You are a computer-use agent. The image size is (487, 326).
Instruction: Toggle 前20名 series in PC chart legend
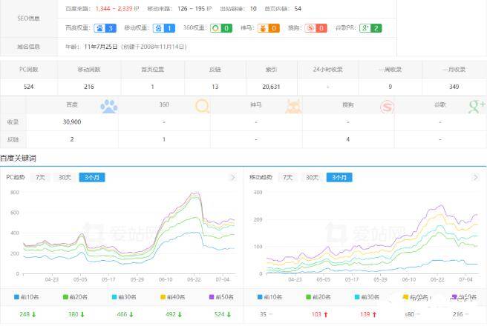tap(75, 297)
